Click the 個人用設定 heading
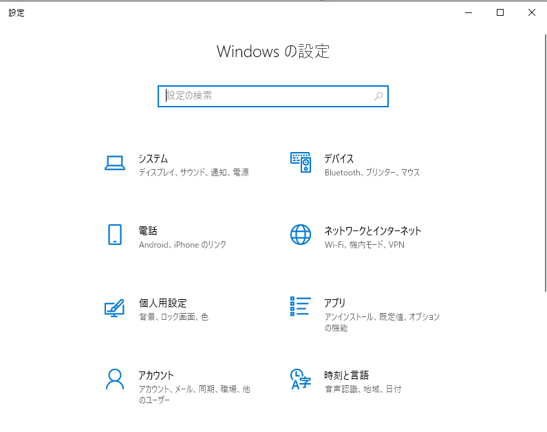Screen dimensions: 547x432 [x=162, y=303]
